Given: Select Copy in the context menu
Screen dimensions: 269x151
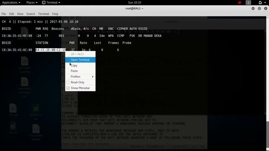Looking at the screenshot, I should click(x=80, y=65).
